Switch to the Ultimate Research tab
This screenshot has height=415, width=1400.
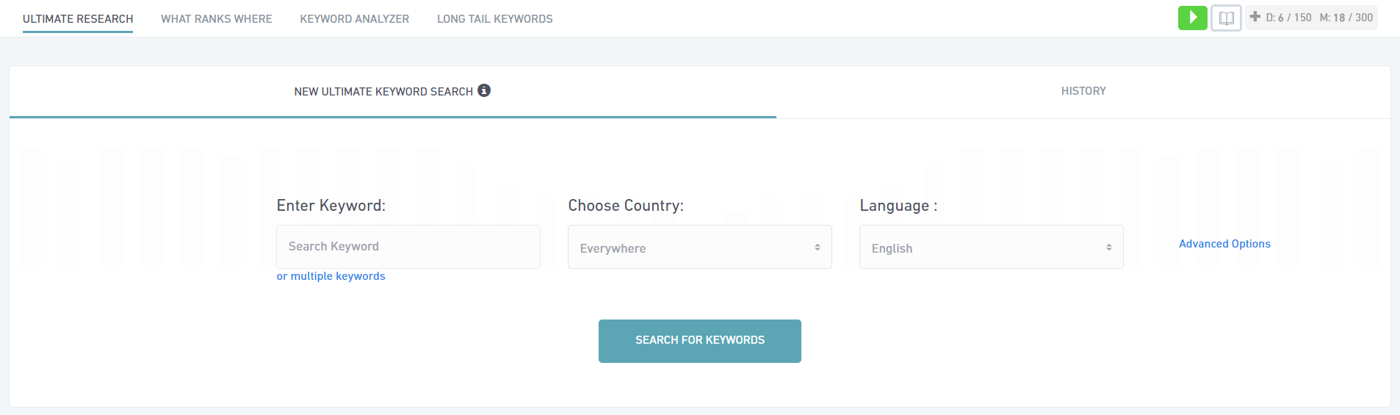point(78,19)
